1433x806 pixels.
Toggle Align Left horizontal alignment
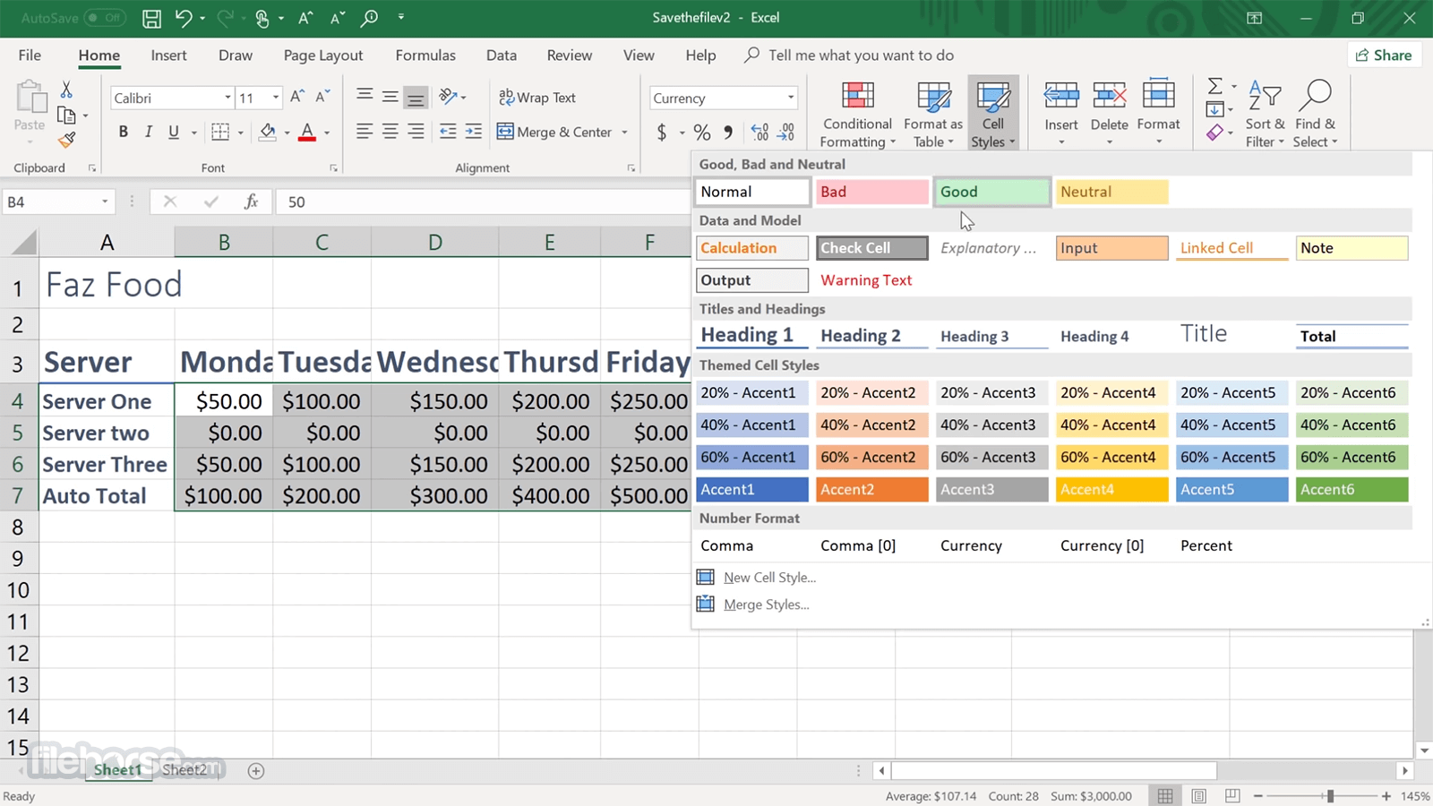(x=364, y=132)
